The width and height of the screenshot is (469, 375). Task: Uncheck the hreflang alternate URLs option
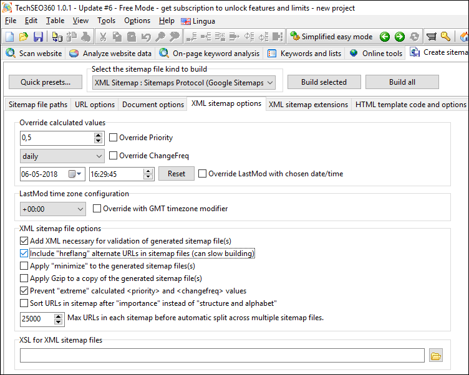[24, 254]
